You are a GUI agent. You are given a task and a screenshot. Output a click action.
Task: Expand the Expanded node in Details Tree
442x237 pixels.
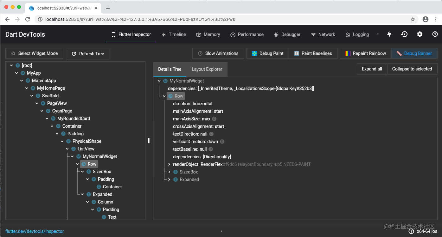(169, 179)
